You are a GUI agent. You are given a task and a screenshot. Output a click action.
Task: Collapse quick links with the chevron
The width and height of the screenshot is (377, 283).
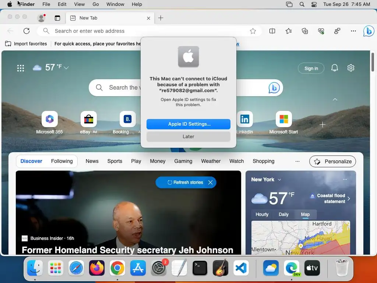[335, 99]
